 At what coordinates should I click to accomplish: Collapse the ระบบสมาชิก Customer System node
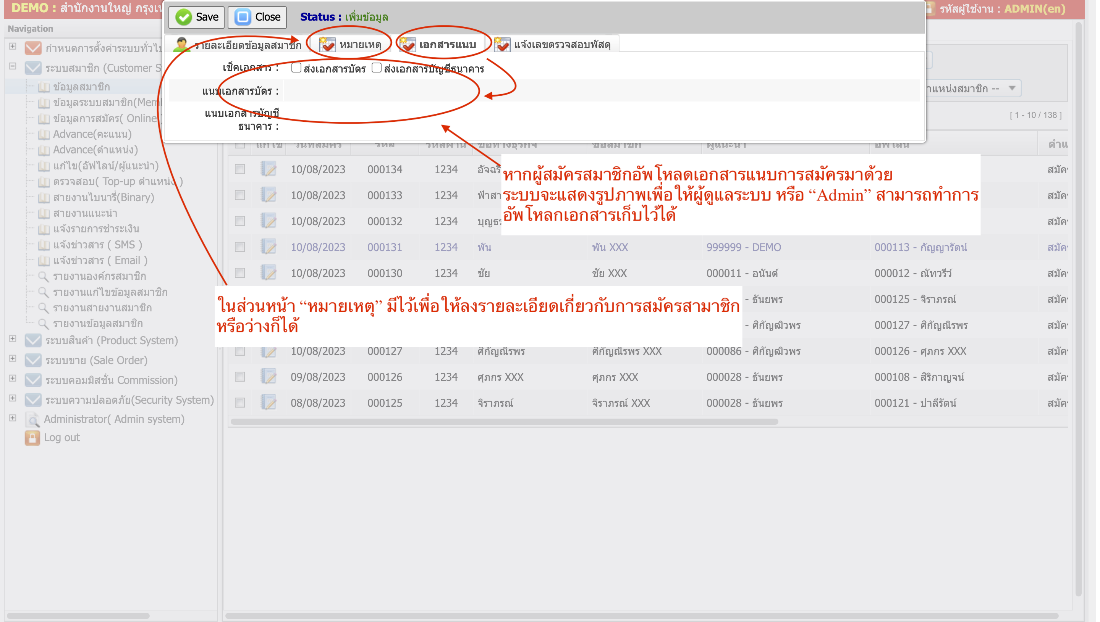tap(12, 67)
